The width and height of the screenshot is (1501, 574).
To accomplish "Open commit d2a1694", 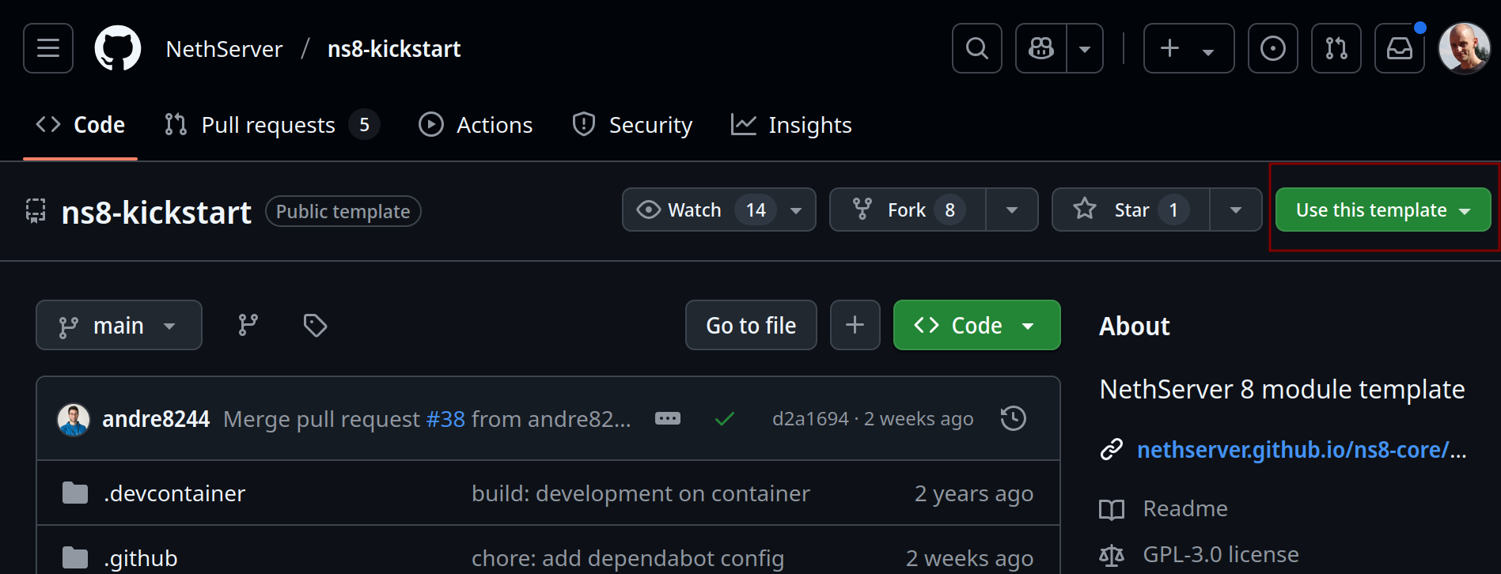I will tap(810, 419).
